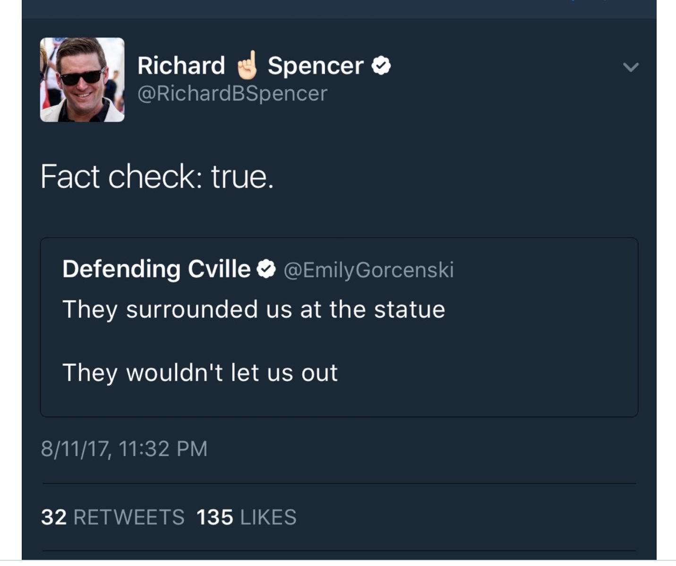This screenshot has height=566, width=676.
Task: Open quoted tweet via 'They surrounded us' line
Action: [x=254, y=310]
